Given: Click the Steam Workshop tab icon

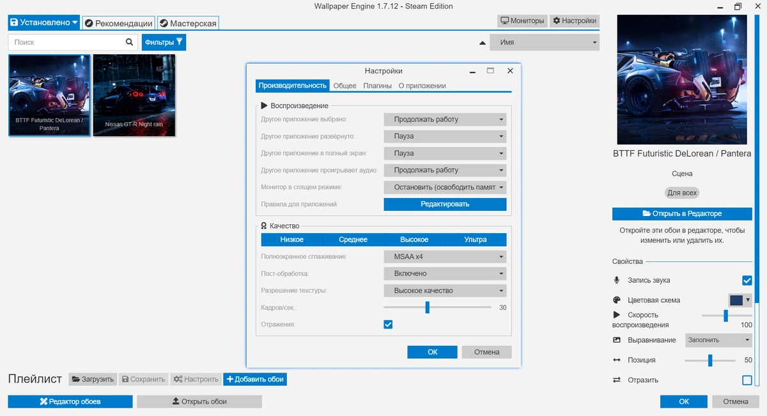Looking at the screenshot, I should point(164,23).
